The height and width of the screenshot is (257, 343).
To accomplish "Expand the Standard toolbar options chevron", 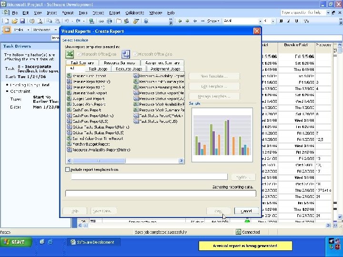I will click(171, 21).
